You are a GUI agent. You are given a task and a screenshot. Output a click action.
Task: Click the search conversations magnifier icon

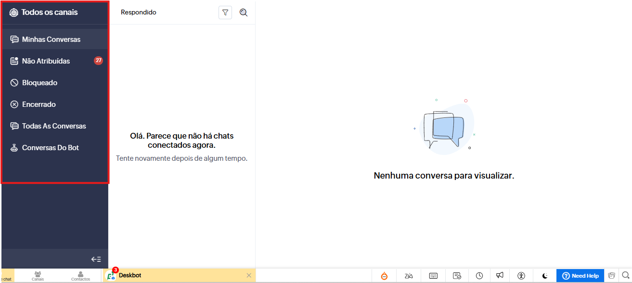pos(244,13)
